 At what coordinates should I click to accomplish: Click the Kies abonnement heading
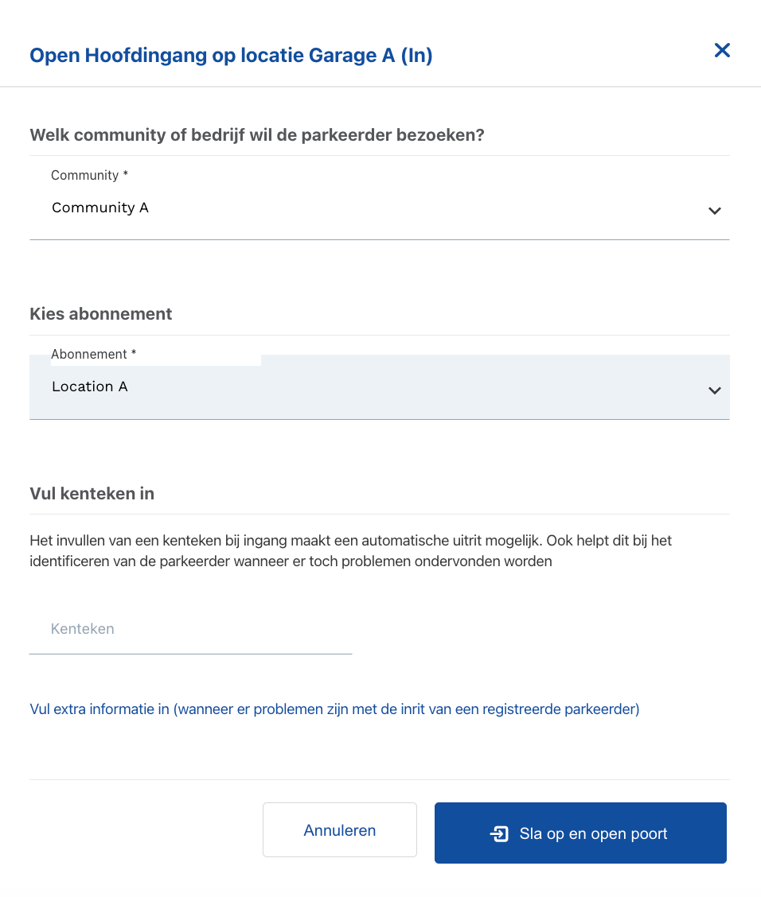pyautogui.click(x=101, y=314)
